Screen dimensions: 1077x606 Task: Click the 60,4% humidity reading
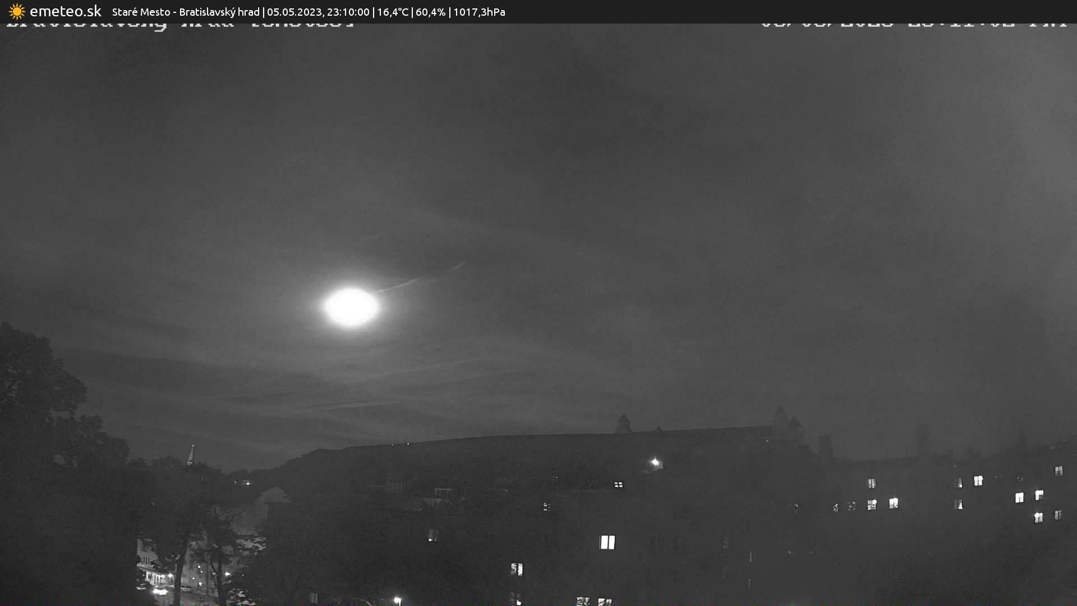430,12
